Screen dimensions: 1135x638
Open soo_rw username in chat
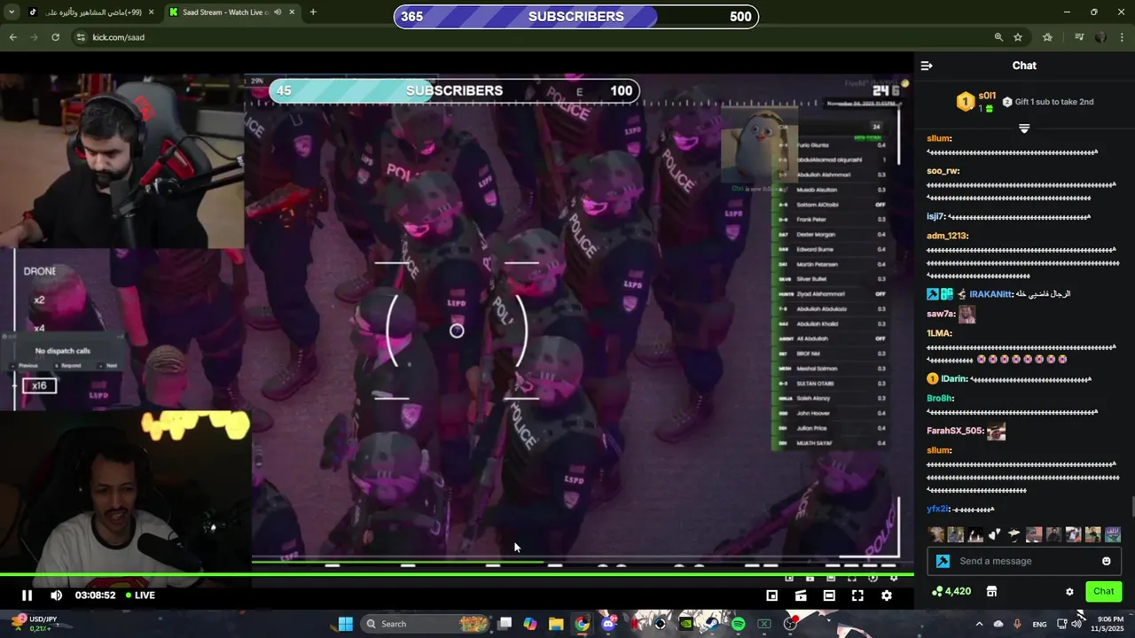(x=943, y=171)
